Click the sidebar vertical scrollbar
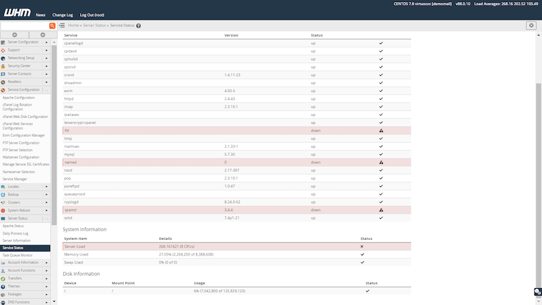 pos(54,135)
